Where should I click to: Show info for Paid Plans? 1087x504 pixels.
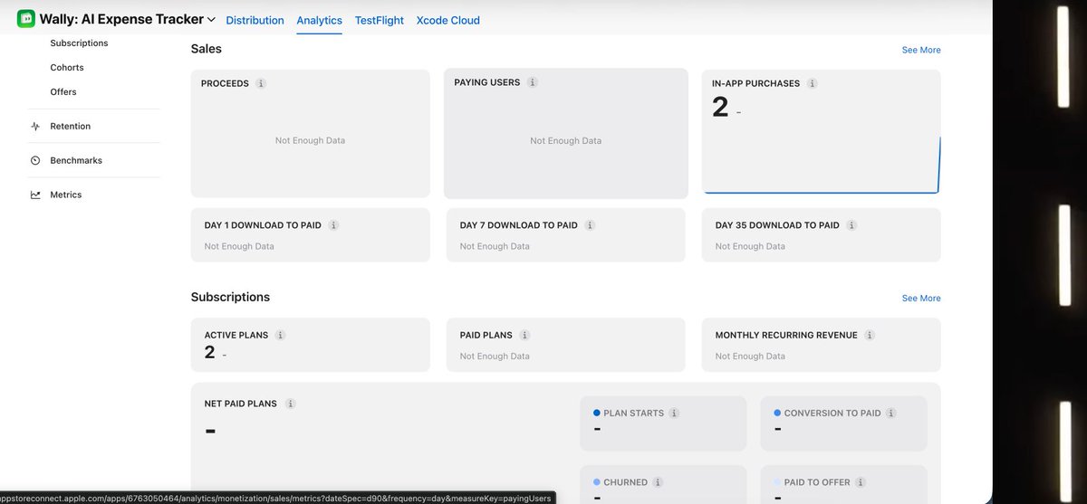[524, 335]
